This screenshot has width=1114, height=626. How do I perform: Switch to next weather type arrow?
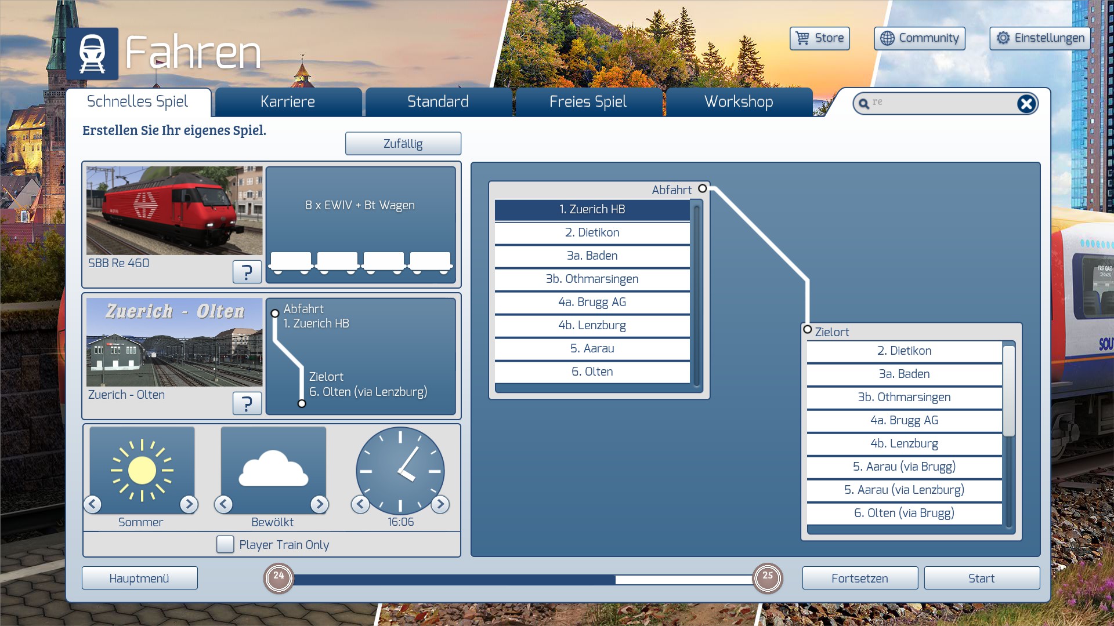coord(319,504)
